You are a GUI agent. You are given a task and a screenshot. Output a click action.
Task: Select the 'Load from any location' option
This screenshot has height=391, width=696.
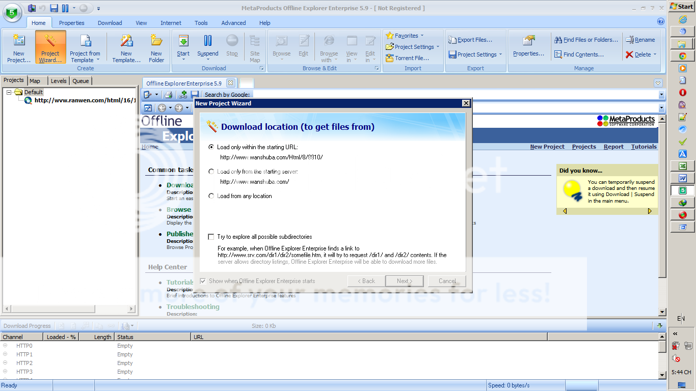tap(211, 196)
